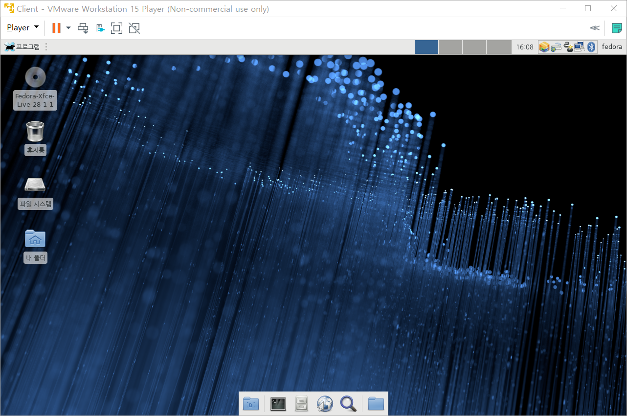627x416 pixels.
Task: Click the VMware window title bar icon
Action: pos(9,9)
